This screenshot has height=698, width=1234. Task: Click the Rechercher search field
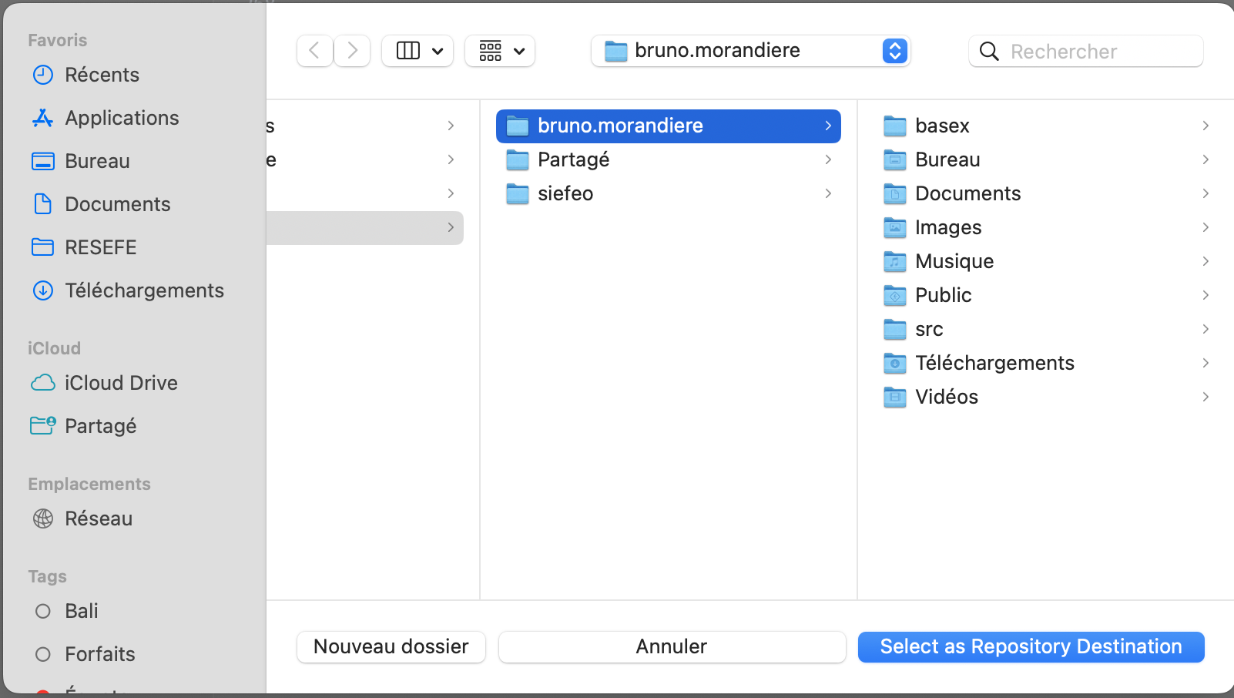1086,52
